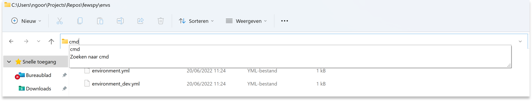Image resolution: width=532 pixels, height=101 pixels.
Task: Open the Weergeven view options
Action: [x=246, y=21]
